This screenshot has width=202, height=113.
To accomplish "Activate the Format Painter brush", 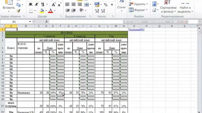I will (x=18, y=11).
